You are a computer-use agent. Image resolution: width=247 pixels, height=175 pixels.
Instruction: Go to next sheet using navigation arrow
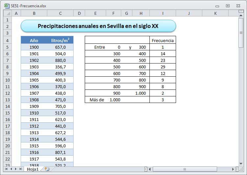point(16,169)
